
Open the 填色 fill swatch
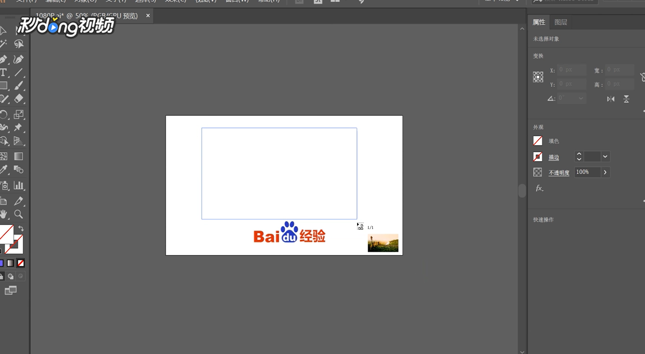(x=538, y=141)
